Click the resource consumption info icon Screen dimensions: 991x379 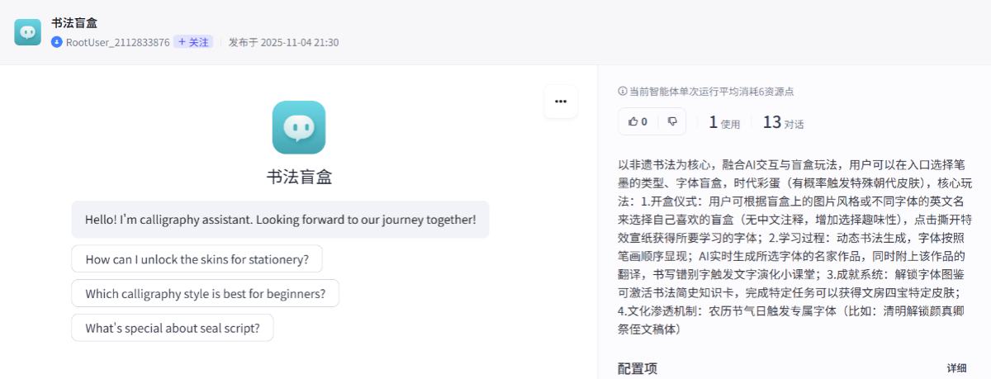[622, 92]
